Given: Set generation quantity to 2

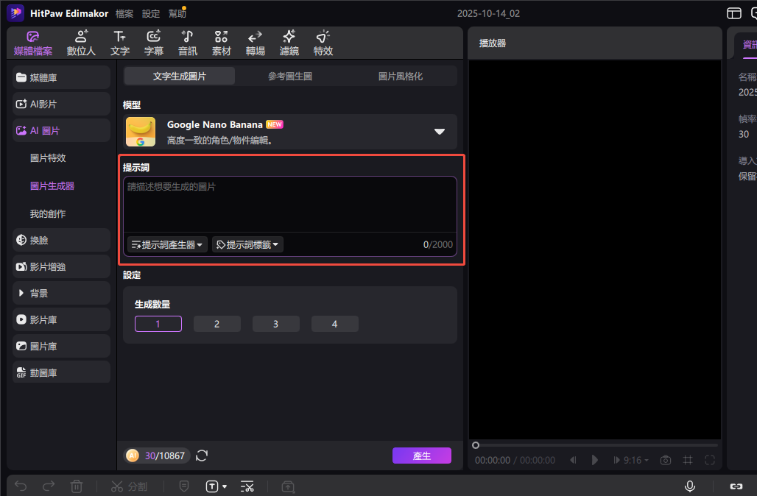Looking at the screenshot, I should point(216,324).
